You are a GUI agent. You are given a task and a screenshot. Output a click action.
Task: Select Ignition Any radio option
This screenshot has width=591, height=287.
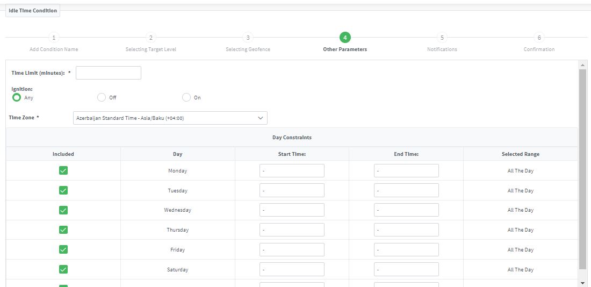pyautogui.click(x=17, y=97)
